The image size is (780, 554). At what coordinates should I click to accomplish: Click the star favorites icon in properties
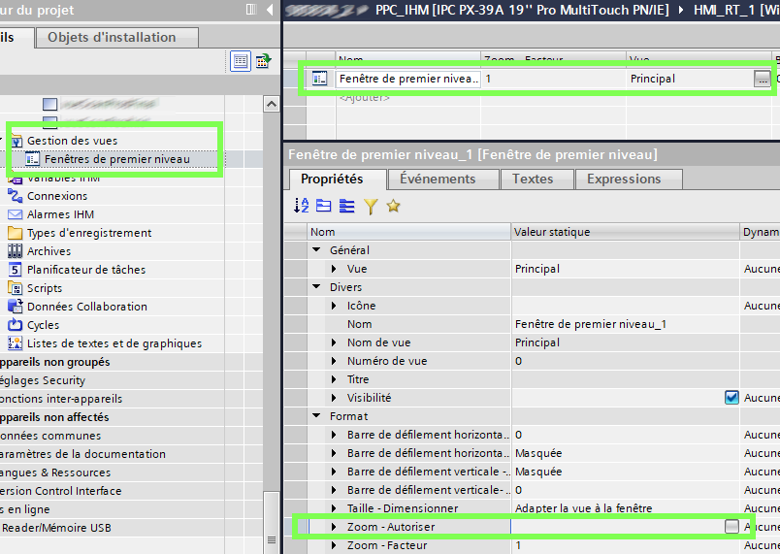[393, 206]
